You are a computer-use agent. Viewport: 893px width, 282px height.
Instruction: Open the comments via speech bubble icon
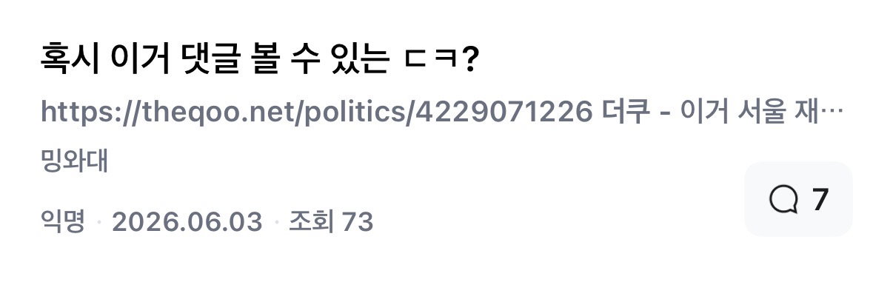(784, 200)
